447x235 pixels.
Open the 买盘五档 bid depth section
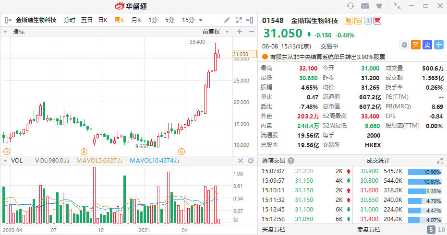point(274,230)
